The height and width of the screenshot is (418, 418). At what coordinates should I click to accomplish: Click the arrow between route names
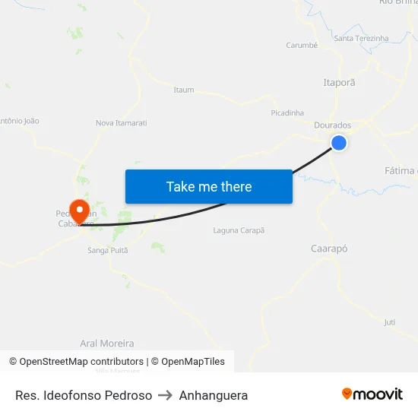tap(165, 395)
